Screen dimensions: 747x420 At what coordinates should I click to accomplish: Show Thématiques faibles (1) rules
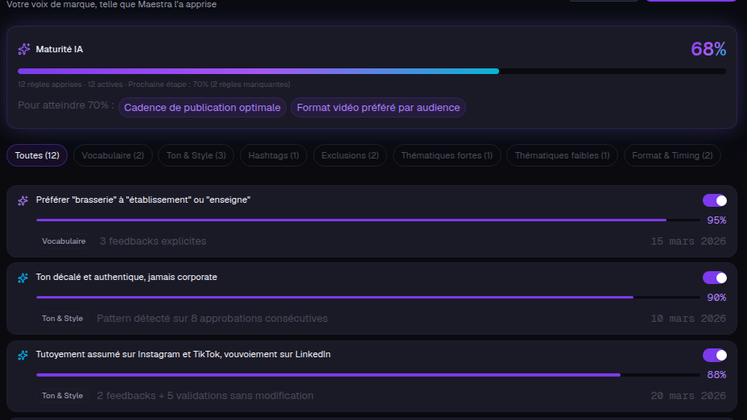(x=562, y=155)
